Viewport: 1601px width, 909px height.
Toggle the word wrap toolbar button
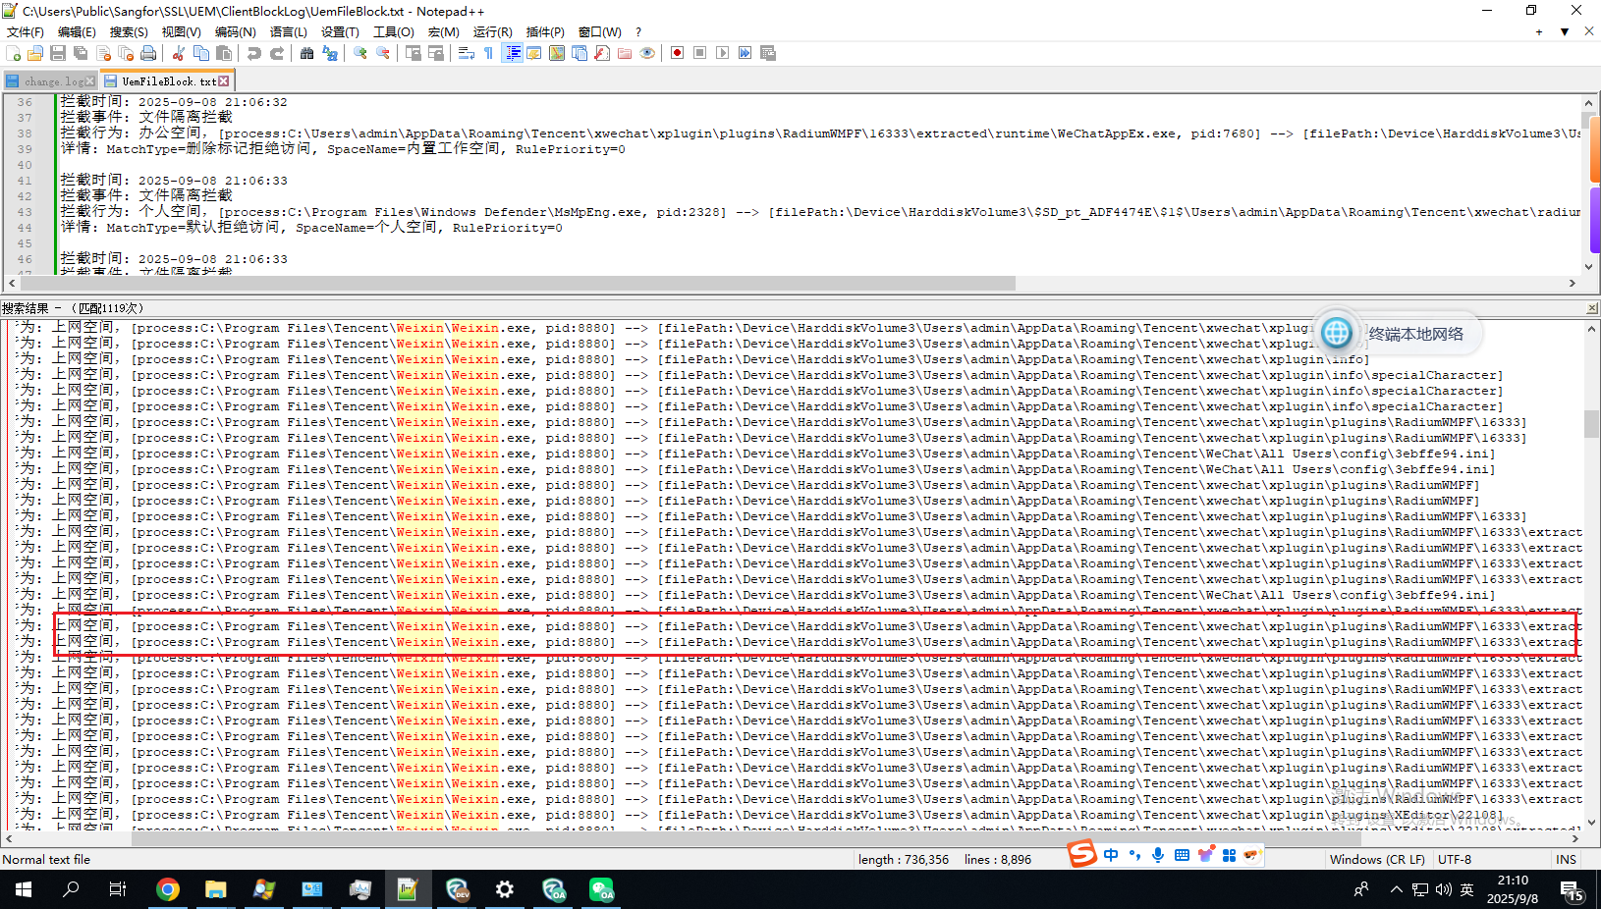pyautogui.click(x=467, y=53)
